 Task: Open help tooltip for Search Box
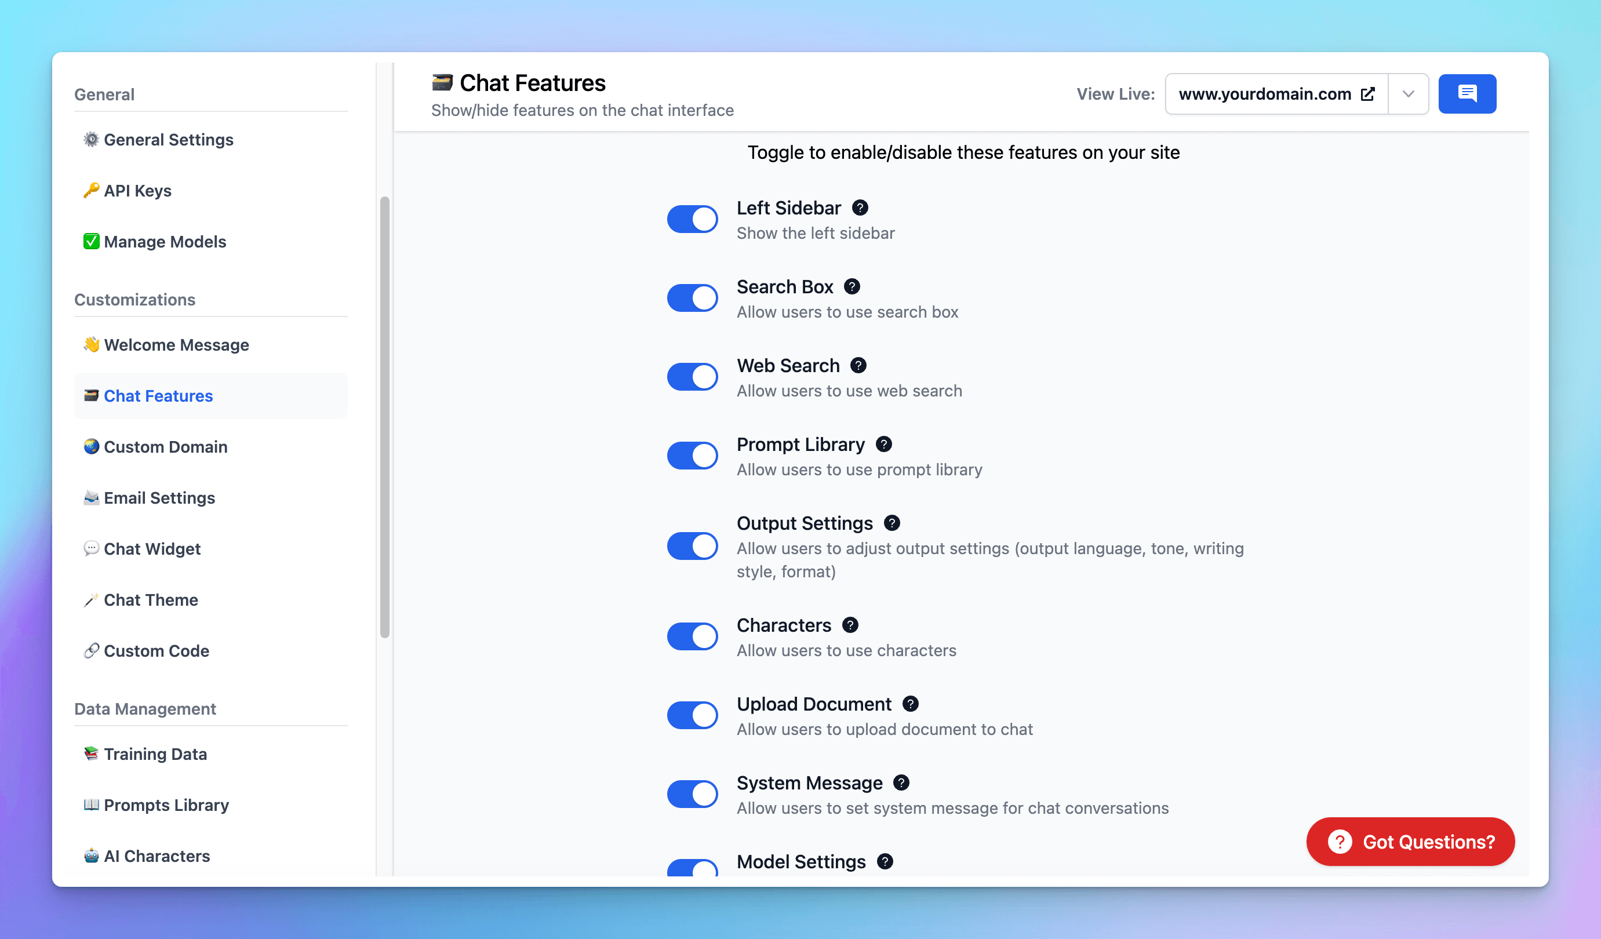point(852,286)
